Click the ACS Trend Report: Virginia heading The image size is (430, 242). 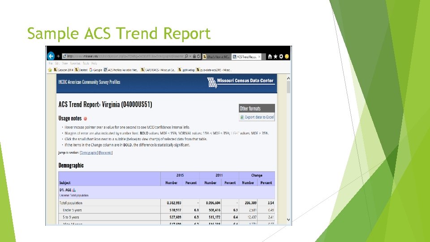(x=105, y=104)
